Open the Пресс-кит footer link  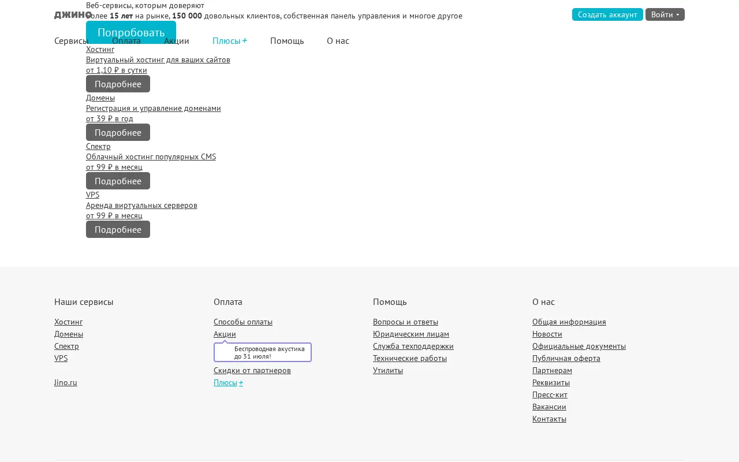(x=550, y=394)
